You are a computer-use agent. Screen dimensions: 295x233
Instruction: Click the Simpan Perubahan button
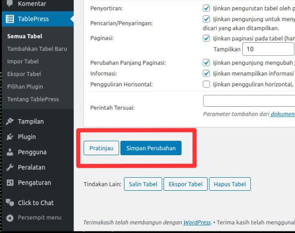point(151,148)
